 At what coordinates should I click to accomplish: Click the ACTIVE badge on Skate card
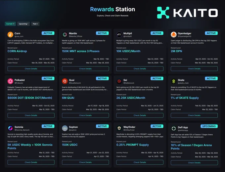[x=211, y=78]
